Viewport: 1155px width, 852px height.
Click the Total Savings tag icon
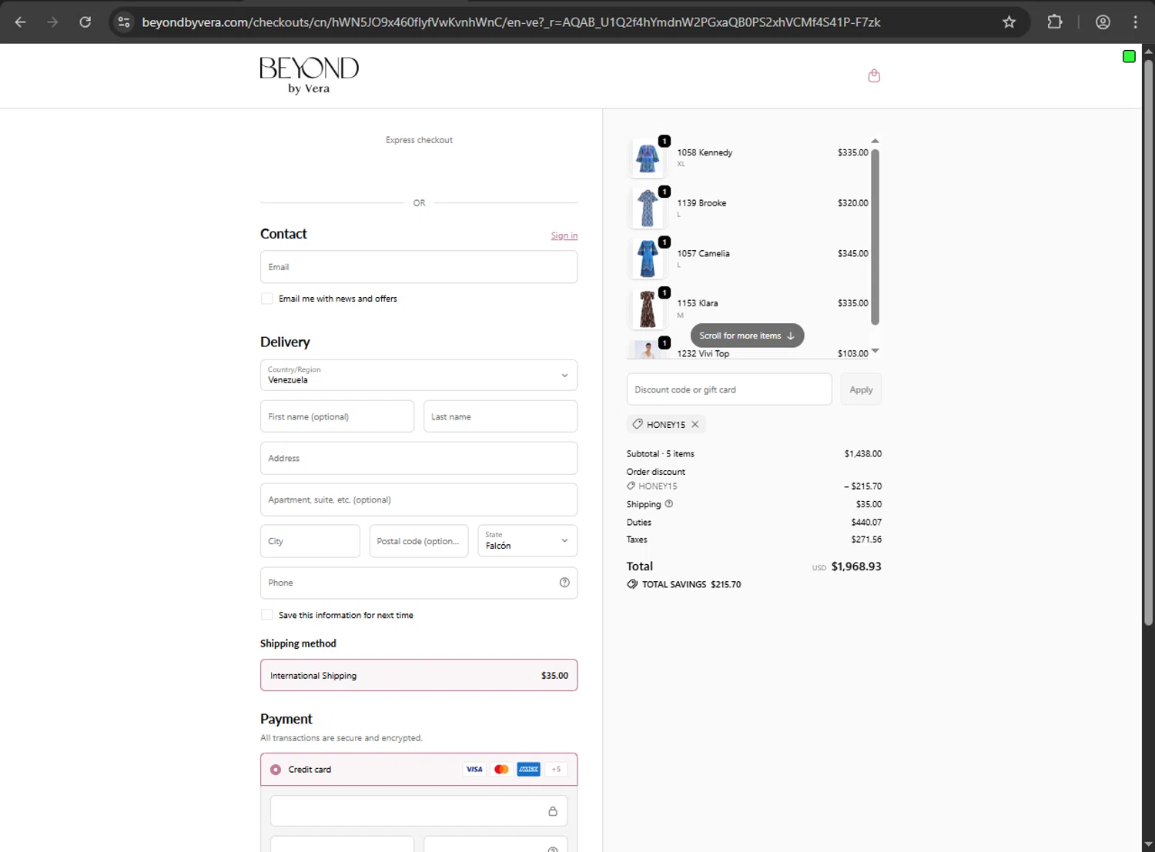632,584
